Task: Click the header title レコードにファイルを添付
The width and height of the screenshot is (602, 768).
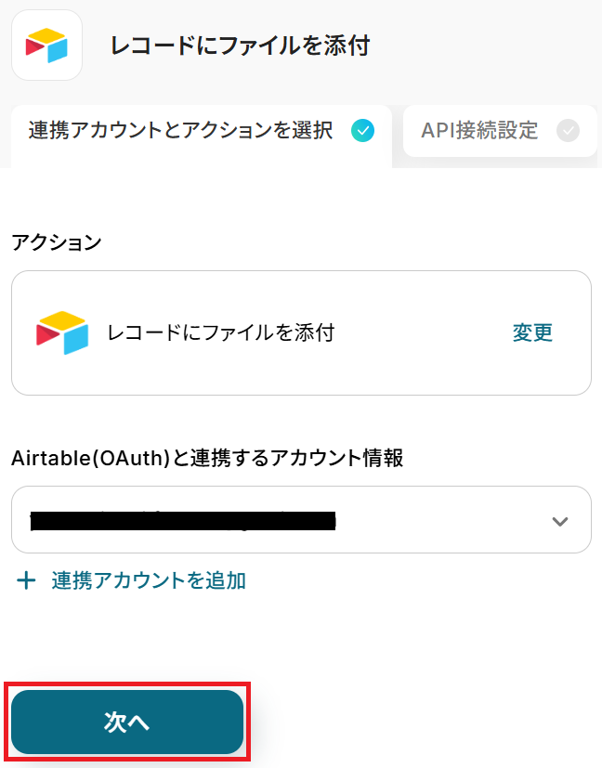Action: [240, 46]
